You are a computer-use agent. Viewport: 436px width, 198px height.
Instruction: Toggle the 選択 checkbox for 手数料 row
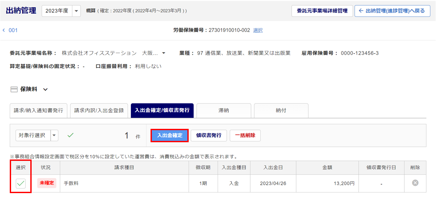click(x=21, y=183)
